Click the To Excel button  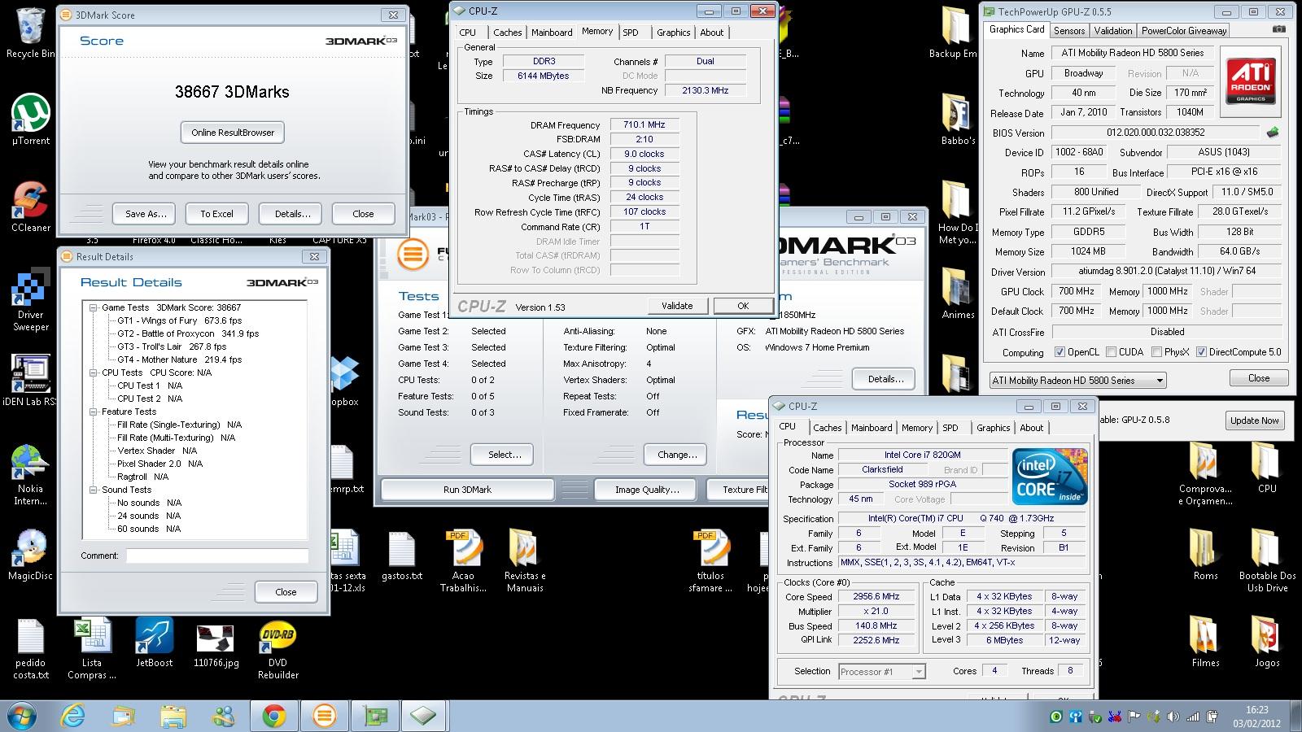(x=216, y=214)
